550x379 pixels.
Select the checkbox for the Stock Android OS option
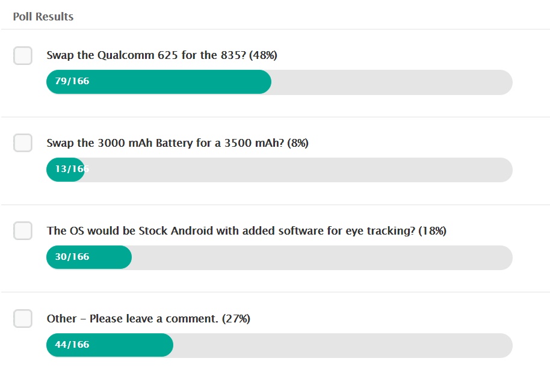coord(22,231)
